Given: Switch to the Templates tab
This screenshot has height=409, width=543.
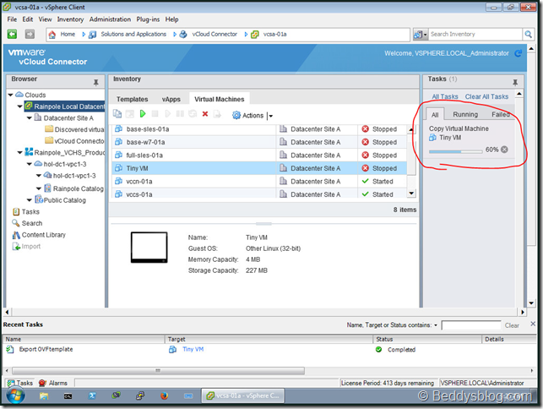Looking at the screenshot, I should click(x=133, y=99).
